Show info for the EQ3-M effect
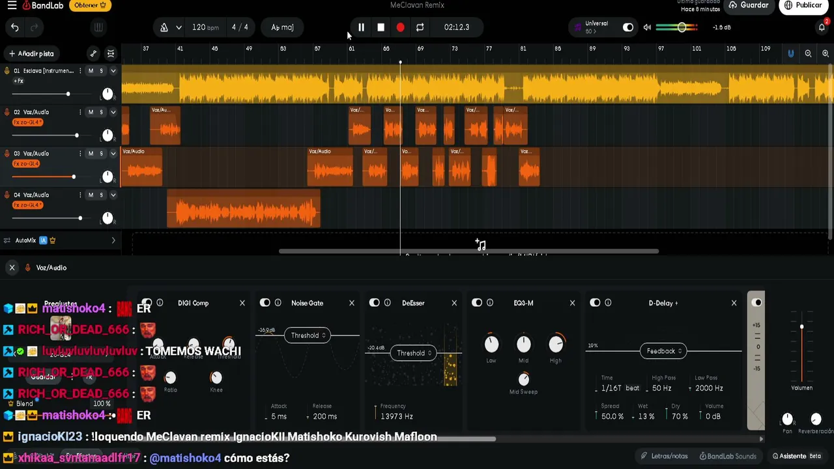834x469 pixels. pos(490,303)
